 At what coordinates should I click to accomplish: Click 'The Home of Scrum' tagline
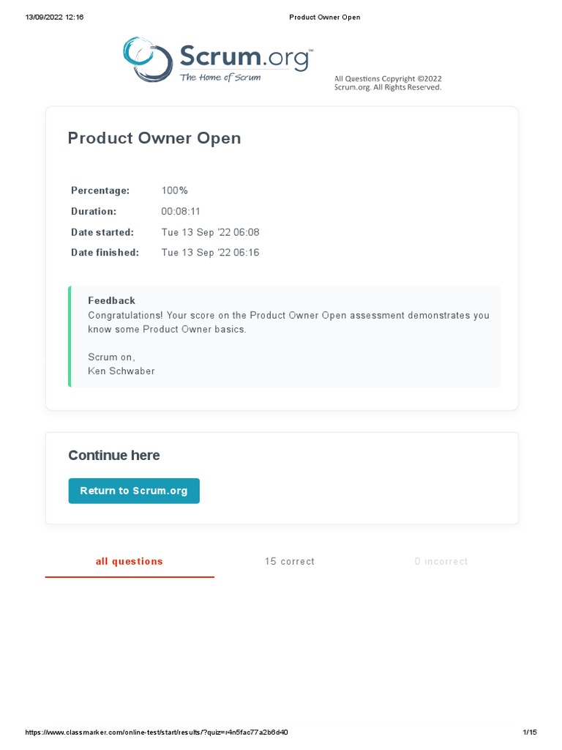(x=220, y=78)
